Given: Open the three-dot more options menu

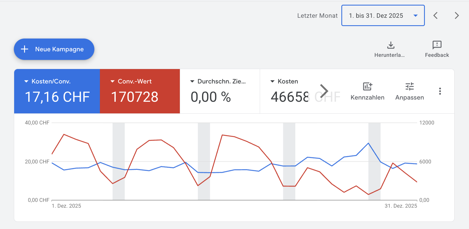Looking at the screenshot, I should pyautogui.click(x=440, y=91).
